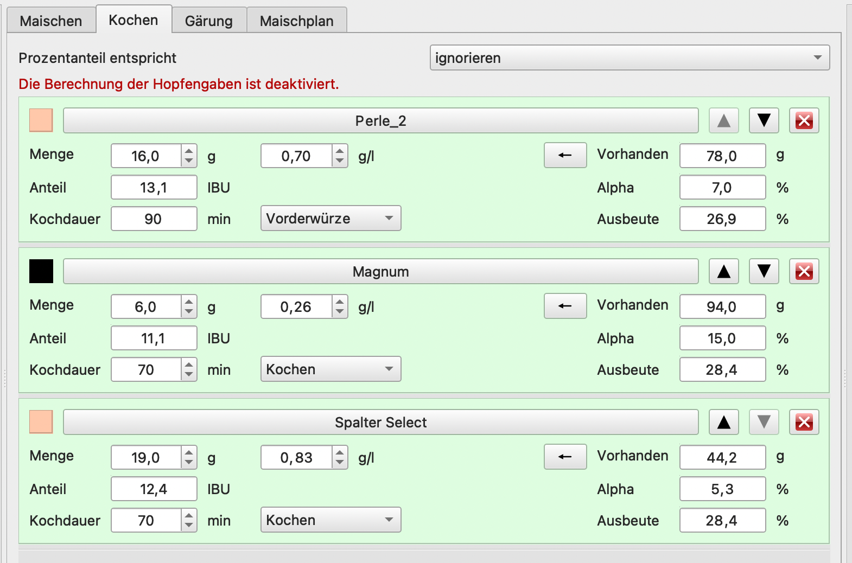The height and width of the screenshot is (563, 852).
Task: Click the Spalter Select name button
Action: coord(380,422)
